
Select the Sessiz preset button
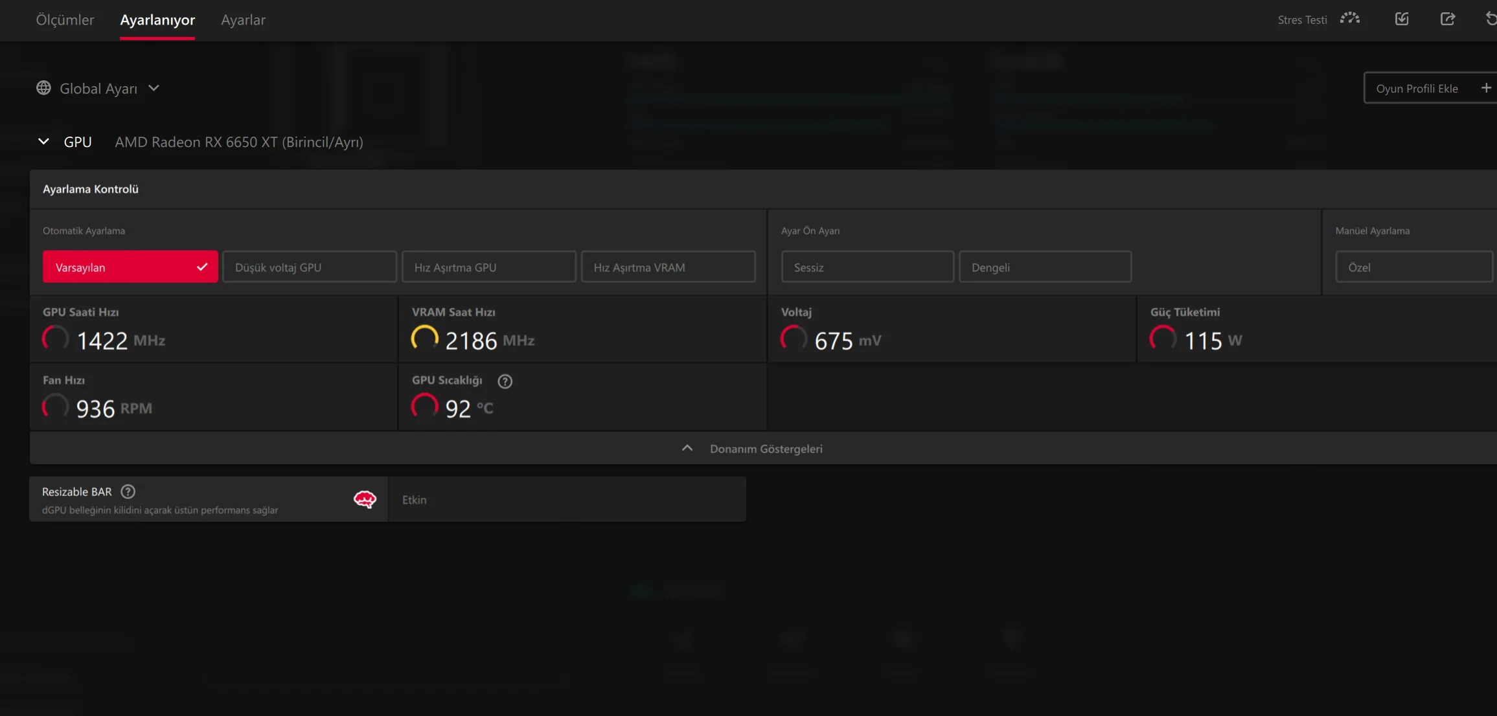867,267
